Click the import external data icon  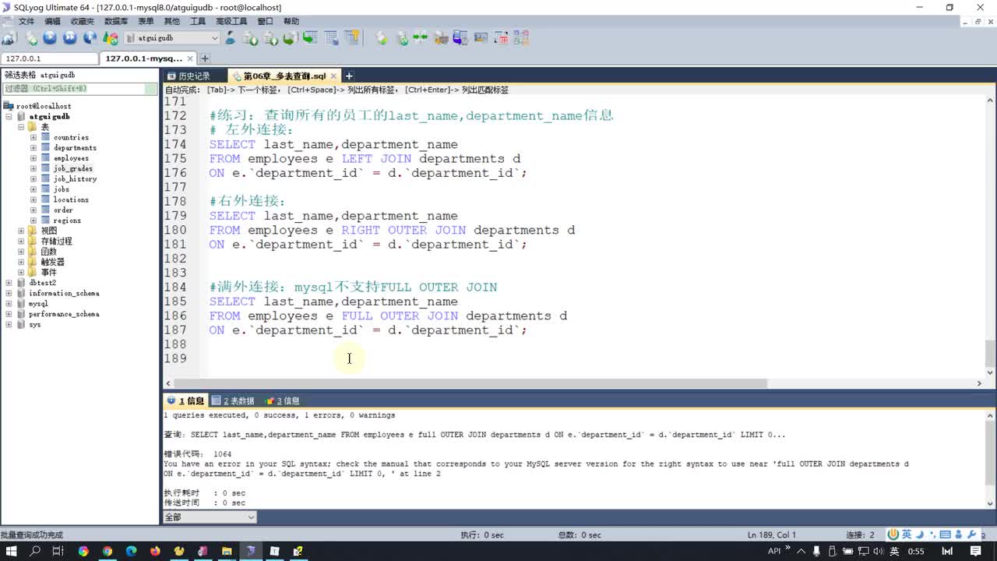coord(250,37)
